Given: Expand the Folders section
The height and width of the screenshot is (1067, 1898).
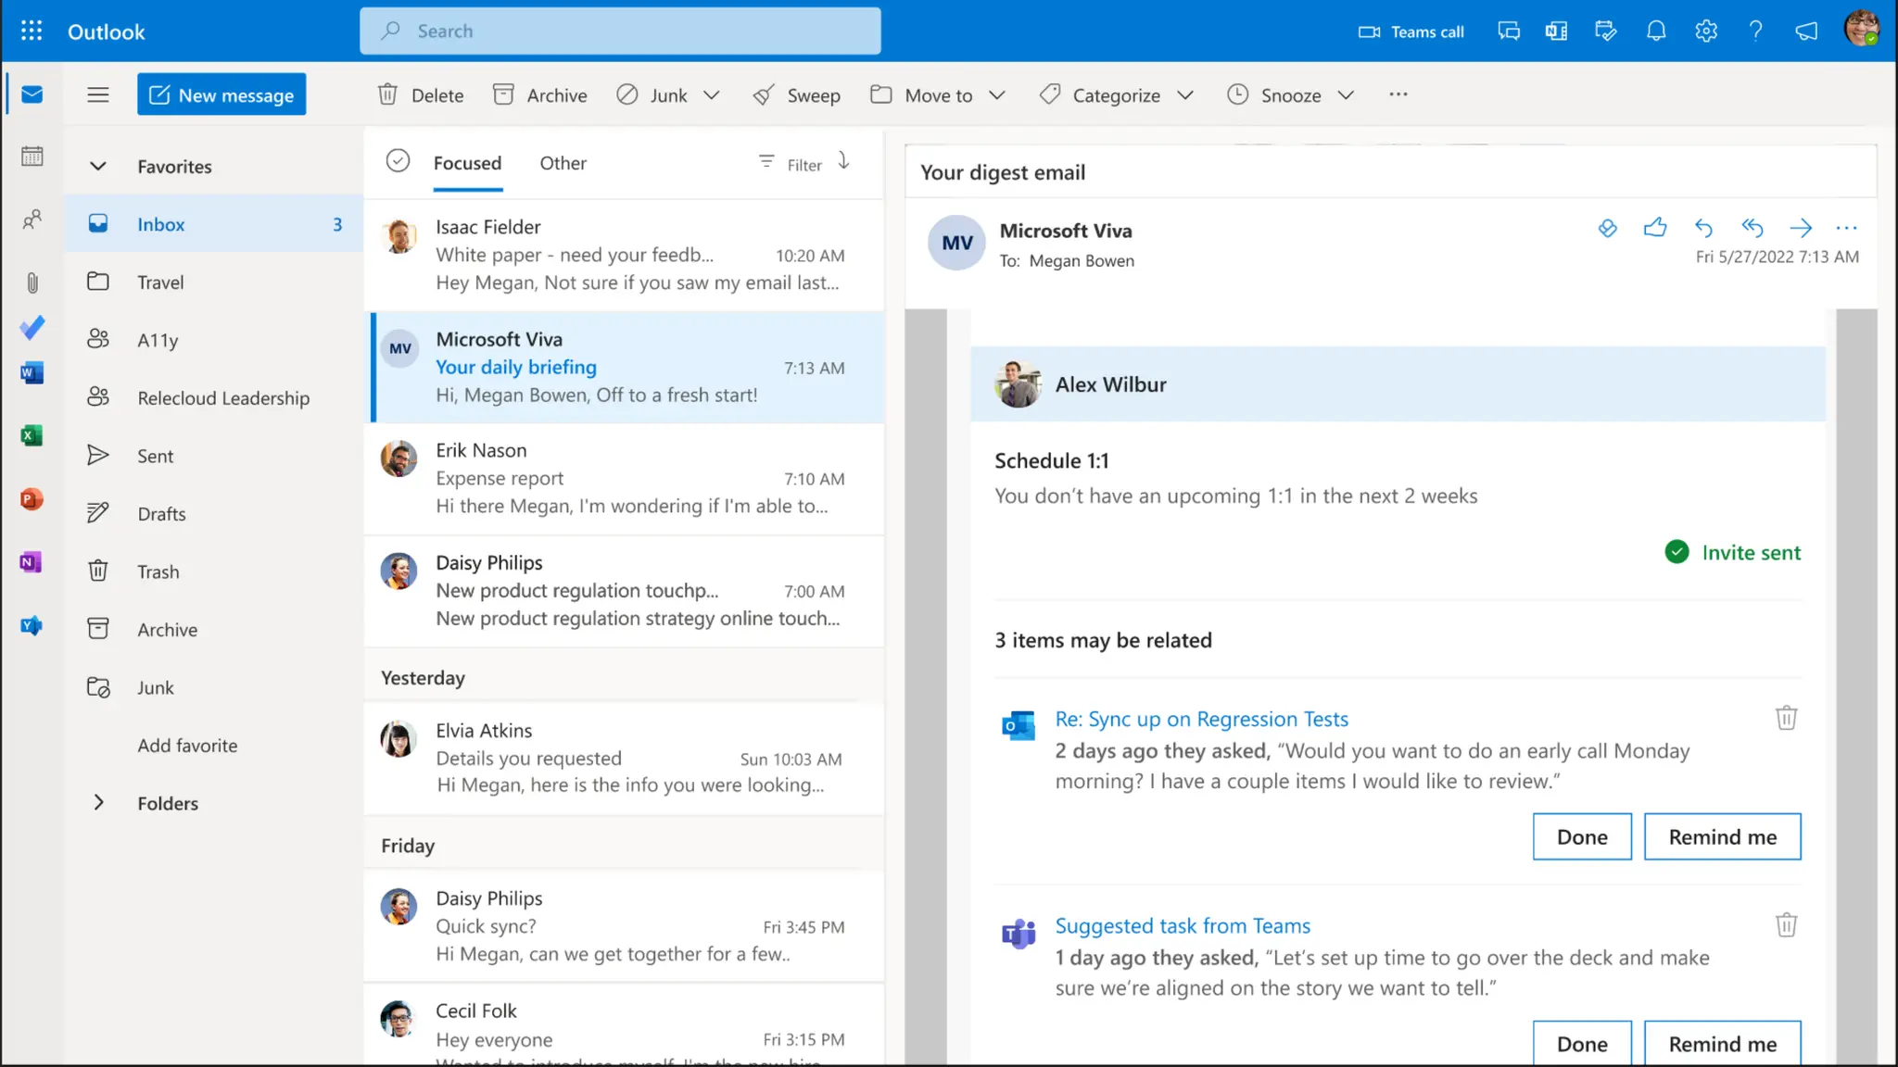Looking at the screenshot, I should coord(98,803).
